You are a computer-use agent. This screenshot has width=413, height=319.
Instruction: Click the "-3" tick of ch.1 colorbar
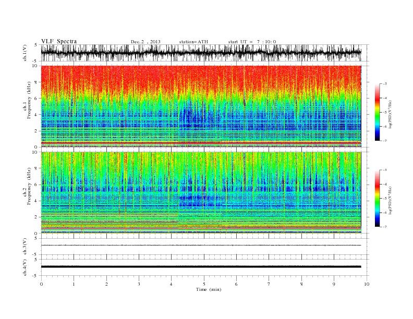coord(385,84)
